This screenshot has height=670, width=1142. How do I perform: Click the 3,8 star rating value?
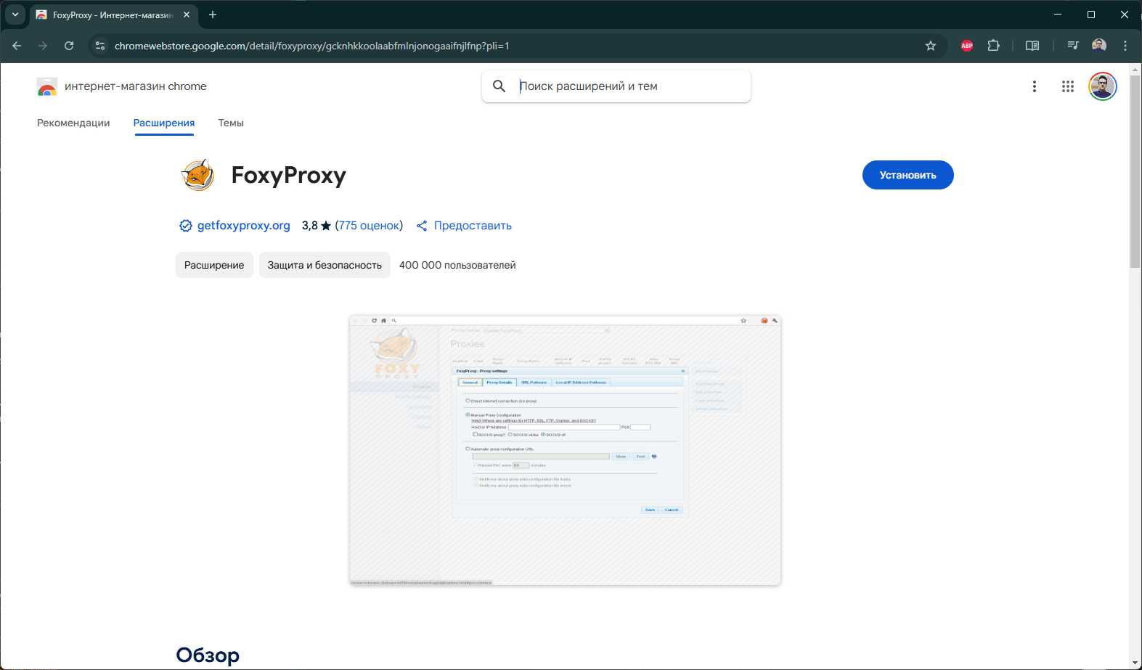pos(317,226)
